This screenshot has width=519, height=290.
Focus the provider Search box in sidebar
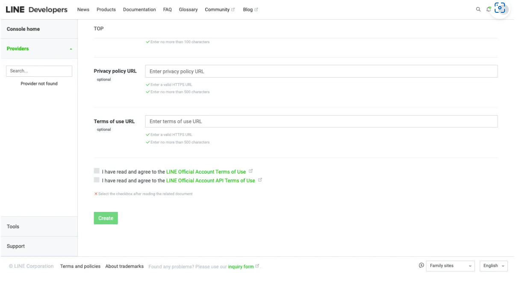coord(39,71)
